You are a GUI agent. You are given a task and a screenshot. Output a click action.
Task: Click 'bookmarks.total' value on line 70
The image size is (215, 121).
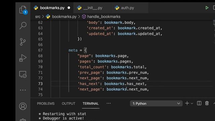(x=128, y=67)
